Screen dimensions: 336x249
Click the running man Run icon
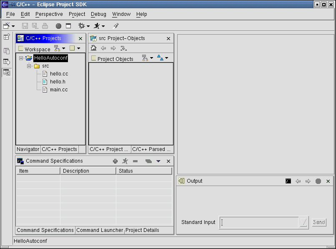pos(97,26)
